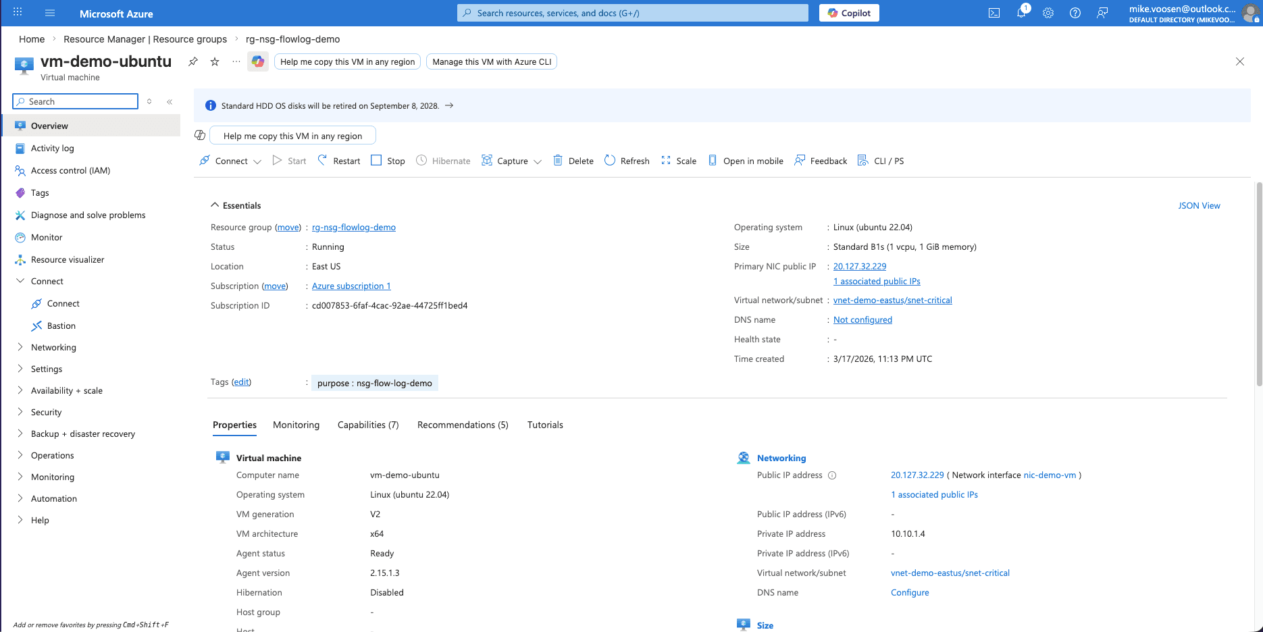Pin vm-demo-ubuntu to dashboard
This screenshot has height=632, width=1263.
pyautogui.click(x=193, y=61)
